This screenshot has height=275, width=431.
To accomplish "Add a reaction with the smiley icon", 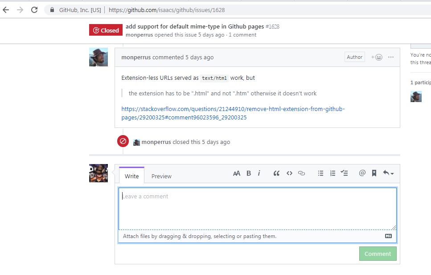I will [x=377, y=57].
